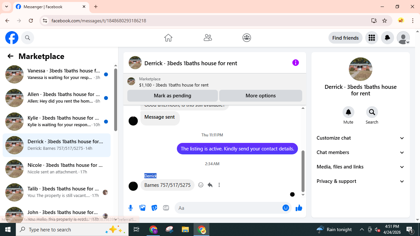This screenshot has width=420, height=236.
Task: Click the Find friends button
Action: 346,38
